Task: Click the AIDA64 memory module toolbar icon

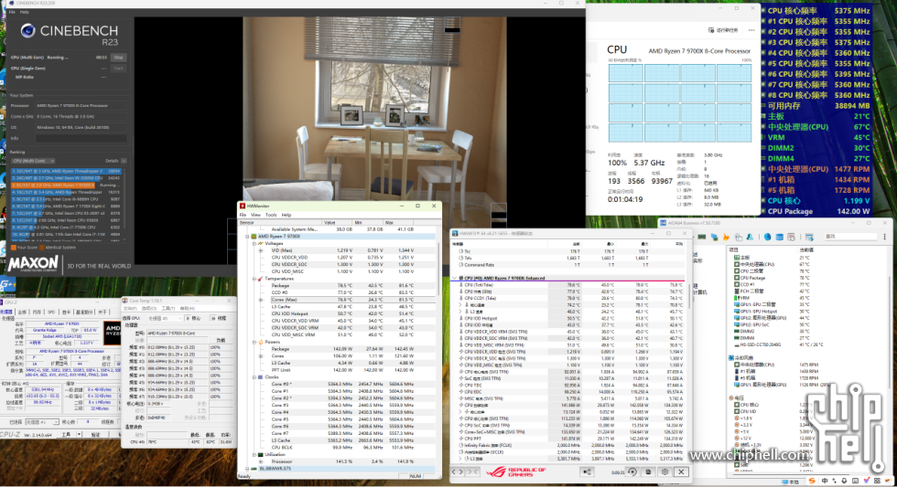Action: click(x=702, y=237)
